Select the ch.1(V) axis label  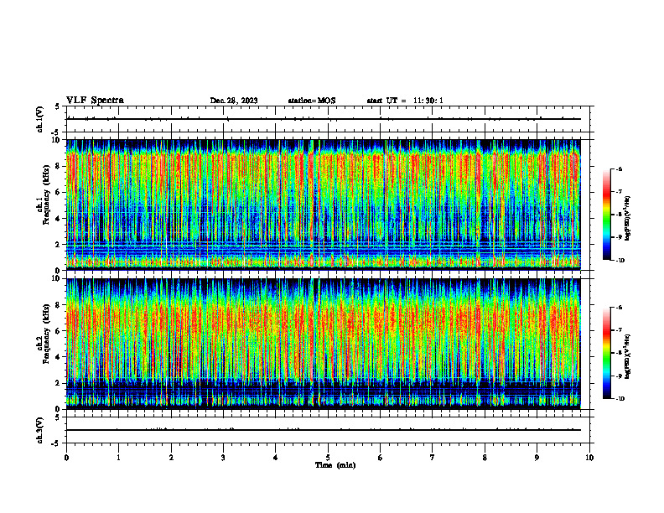coord(40,119)
